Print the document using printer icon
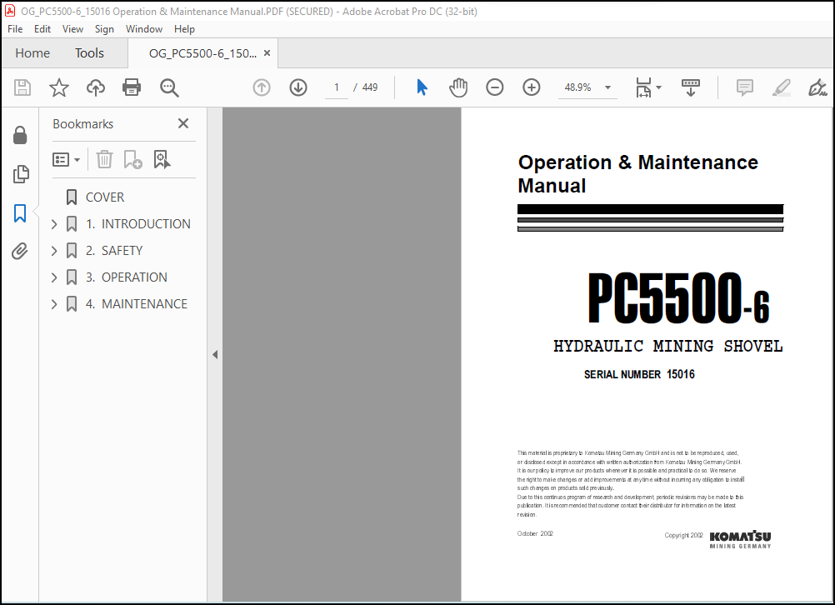835x605 pixels. 132,87
